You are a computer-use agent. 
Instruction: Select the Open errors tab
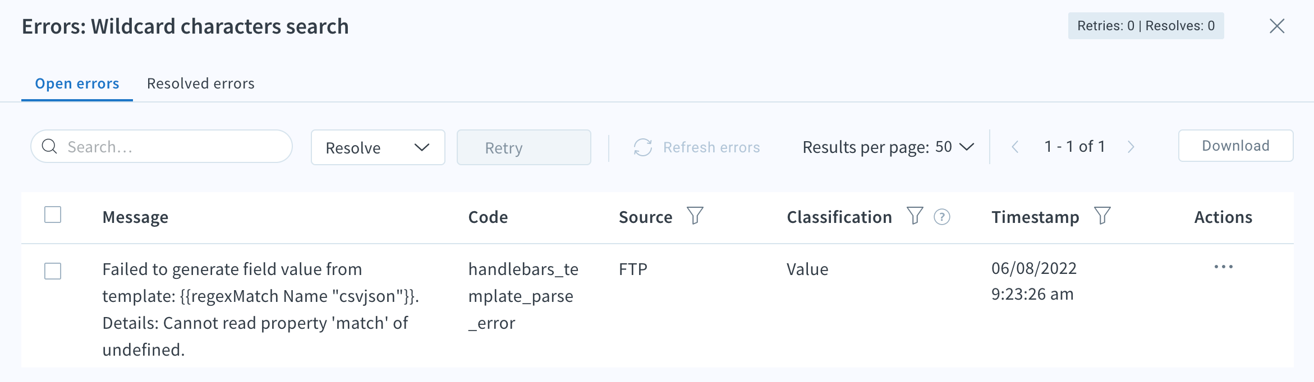coord(77,83)
